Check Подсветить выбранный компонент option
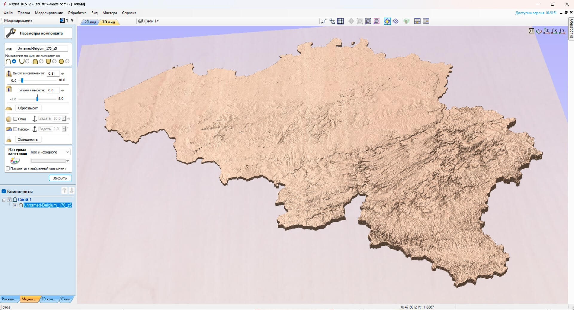 tap(8, 168)
